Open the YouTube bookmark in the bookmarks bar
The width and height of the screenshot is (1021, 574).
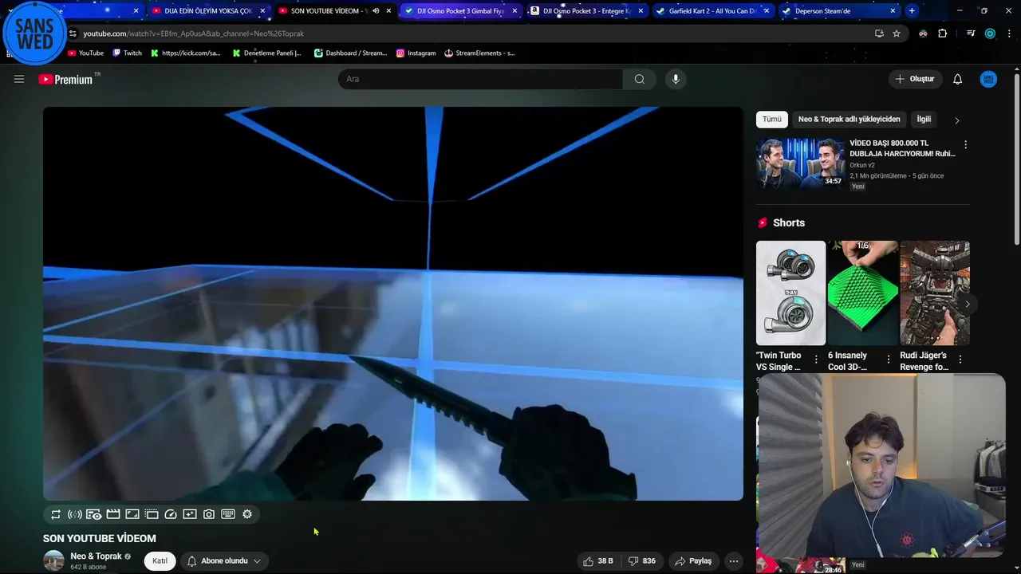click(x=85, y=53)
